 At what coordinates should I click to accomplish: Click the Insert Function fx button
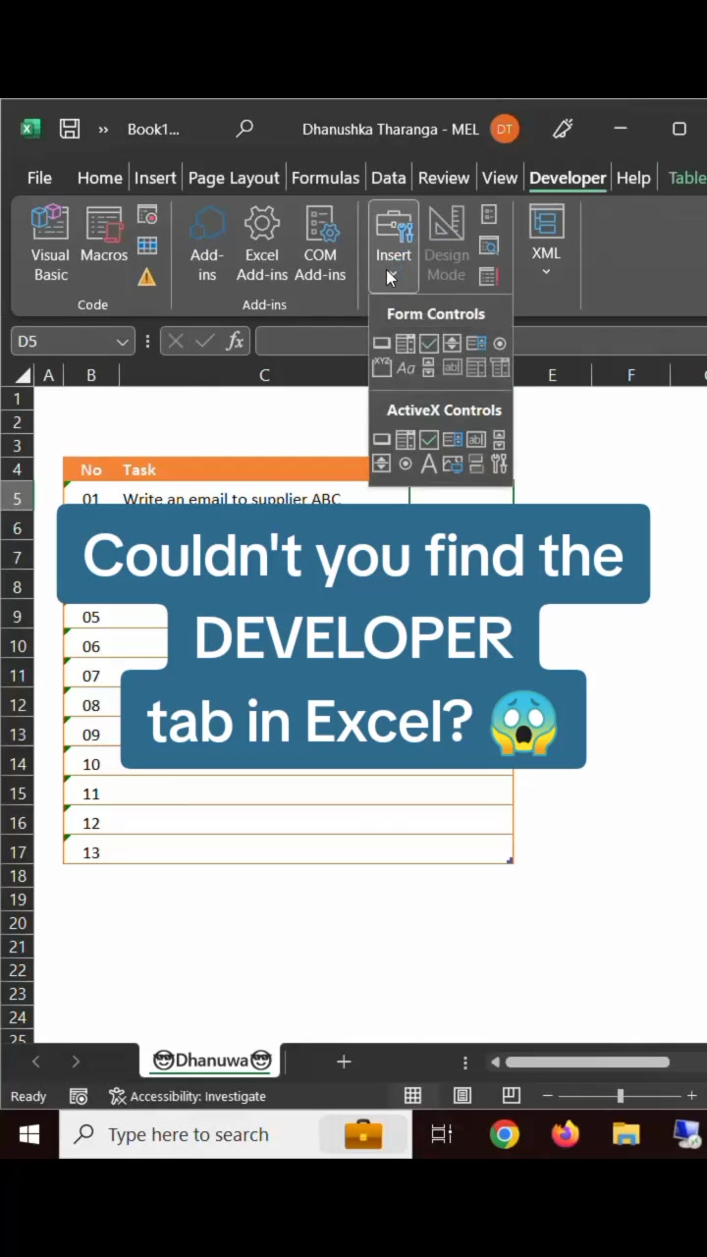(x=235, y=342)
